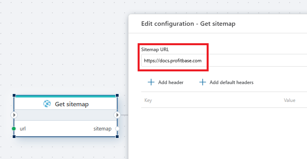Click the plus icon beside Add header
Screen dimensions: 307x159
pos(151,82)
